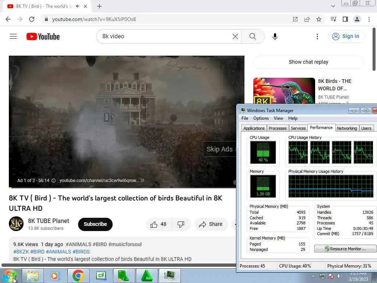
Task: Switch to Services tab
Action: [x=298, y=128]
